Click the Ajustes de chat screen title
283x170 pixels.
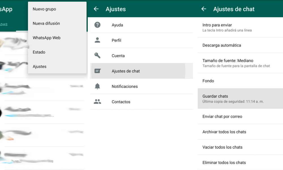(234, 9)
